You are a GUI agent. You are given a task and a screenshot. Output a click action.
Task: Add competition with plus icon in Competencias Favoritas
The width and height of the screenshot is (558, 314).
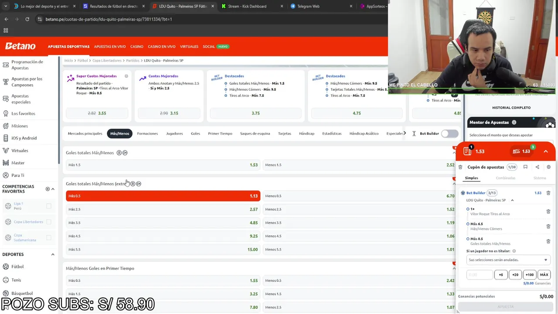(x=48, y=189)
